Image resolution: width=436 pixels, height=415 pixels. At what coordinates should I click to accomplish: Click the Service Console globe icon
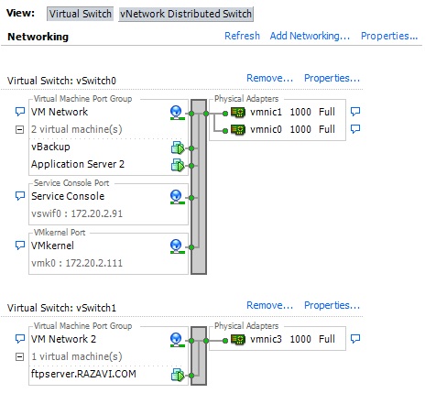(x=177, y=197)
